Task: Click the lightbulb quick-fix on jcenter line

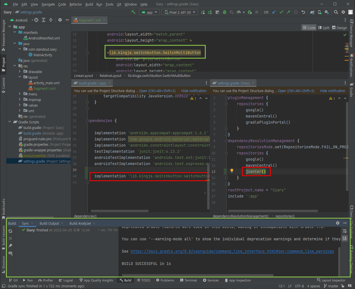Action: [232, 171]
